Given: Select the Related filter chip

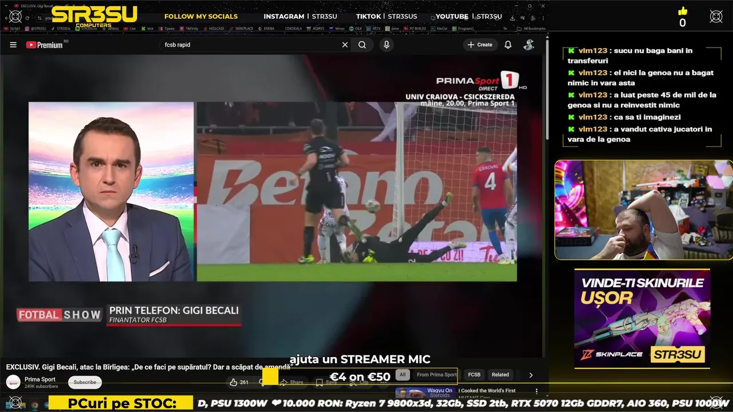Looking at the screenshot, I should tap(500, 375).
